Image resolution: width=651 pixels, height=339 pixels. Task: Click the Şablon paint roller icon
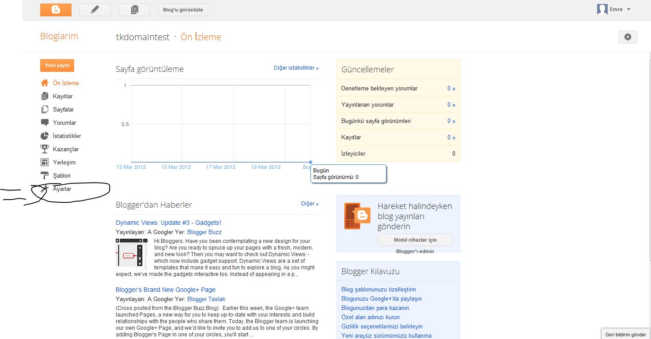coord(45,175)
